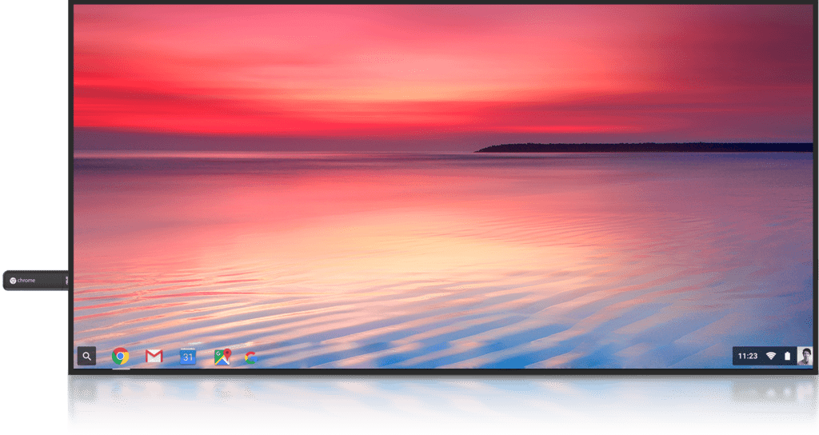Click the 11:23 clock in status tray
Screen dimensions: 819x435
(748, 356)
